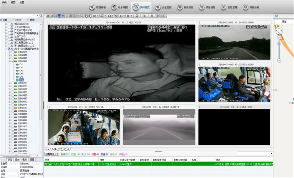Select channel CH3 in the vehicle tree
The image size is (294, 178).
click(x=21, y=71)
